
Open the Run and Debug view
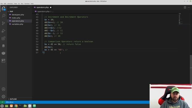pyautogui.click(x=3, y=31)
